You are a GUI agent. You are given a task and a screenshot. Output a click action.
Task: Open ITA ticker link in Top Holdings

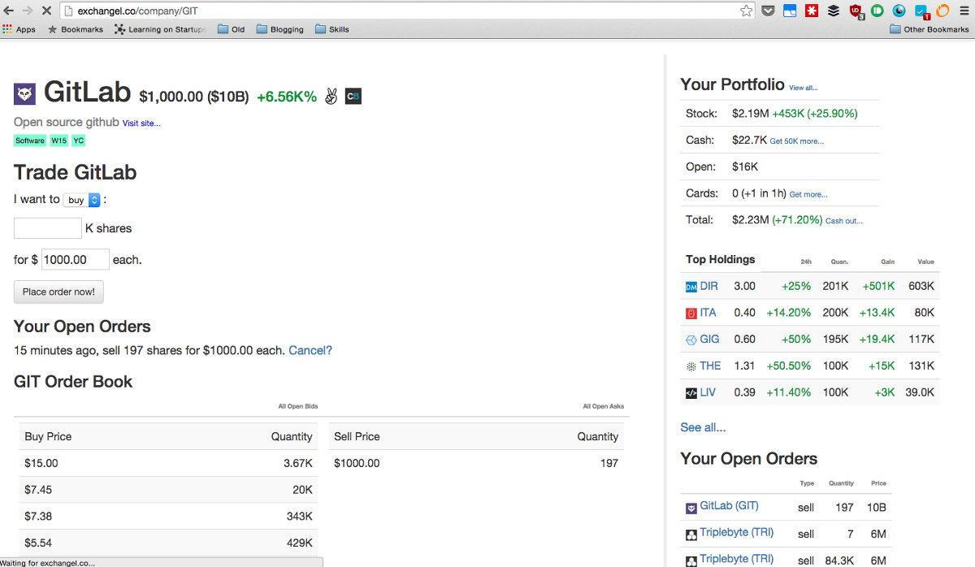point(708,313)
